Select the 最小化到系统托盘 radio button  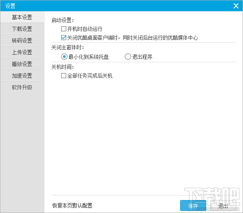click(x=64, y=57)
